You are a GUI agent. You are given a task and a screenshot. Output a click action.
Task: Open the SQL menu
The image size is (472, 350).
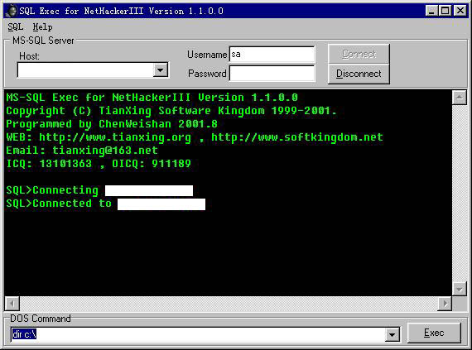pyautogui.click(x=16, y=27)
